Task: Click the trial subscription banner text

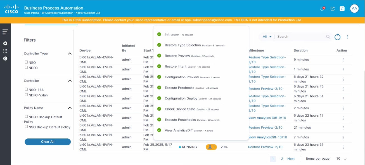Action: click(182, 20)
